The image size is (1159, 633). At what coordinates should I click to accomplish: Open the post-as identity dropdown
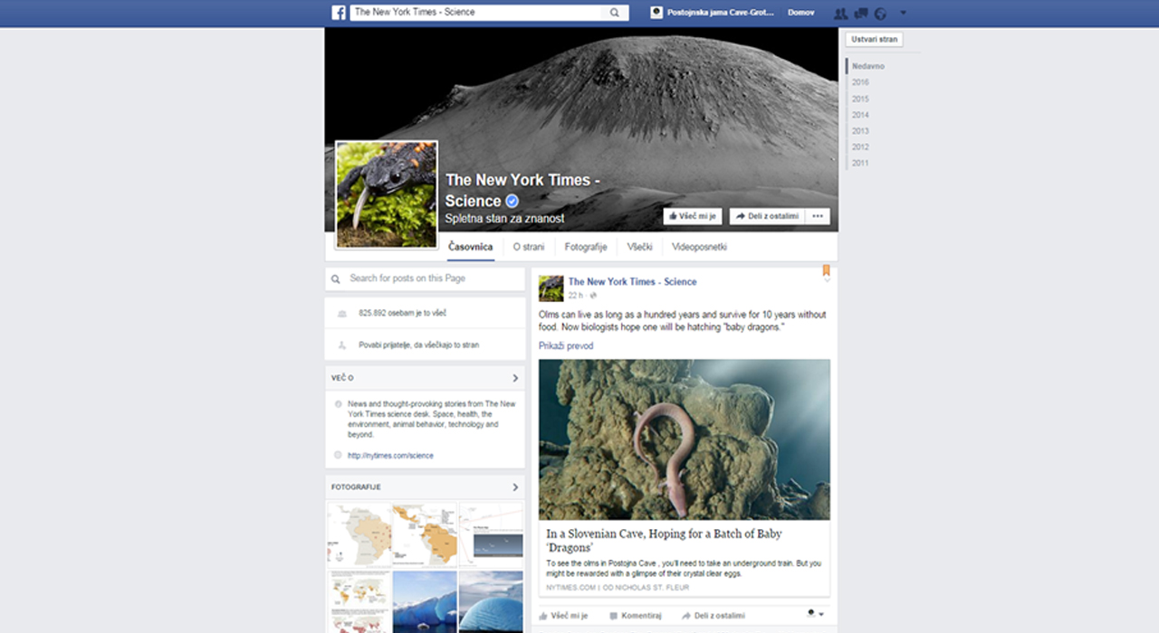[815, 615]
